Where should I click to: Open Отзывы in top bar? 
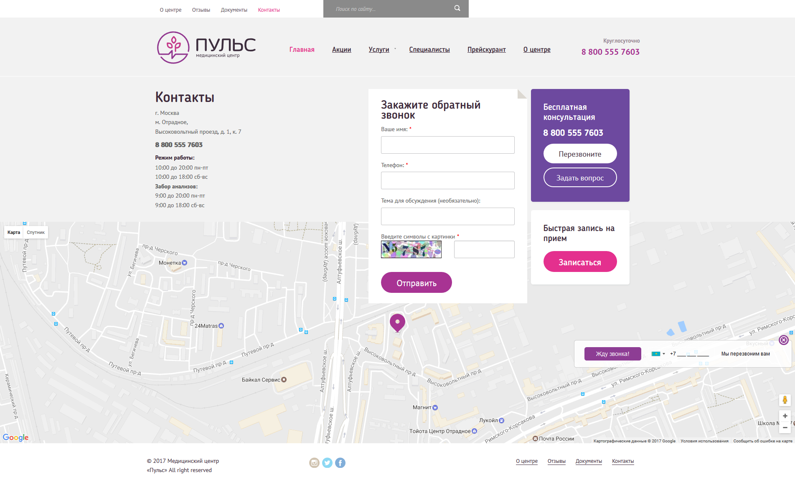point(201,10)
